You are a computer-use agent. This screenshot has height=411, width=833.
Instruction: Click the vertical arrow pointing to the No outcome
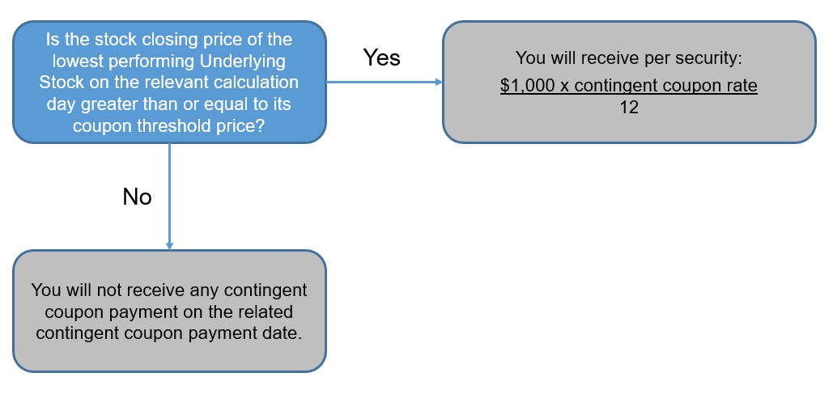pyautogui.click(x=169, y=197)
